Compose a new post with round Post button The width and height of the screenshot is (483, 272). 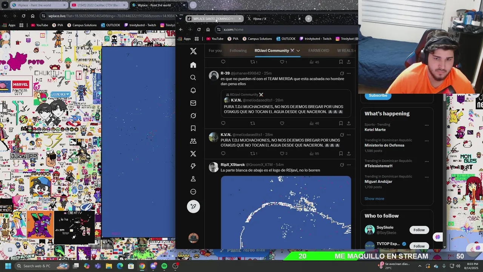click(193, 206)
